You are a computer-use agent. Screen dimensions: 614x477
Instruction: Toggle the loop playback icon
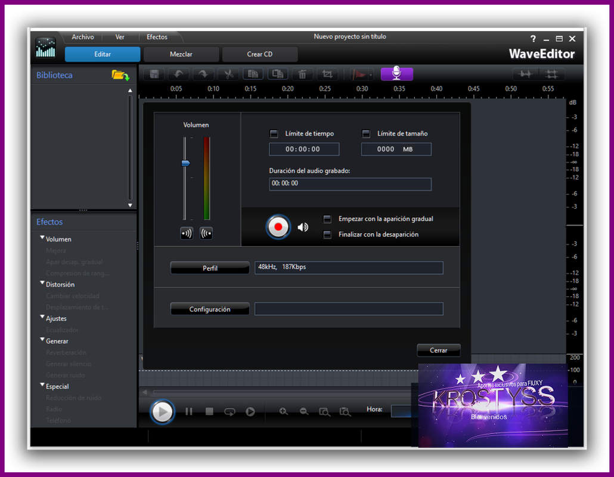[x=230, y=411]
